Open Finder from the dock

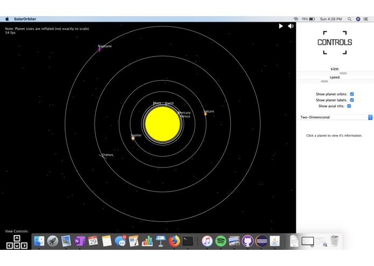pyautogui.click(x=39, y=241)
